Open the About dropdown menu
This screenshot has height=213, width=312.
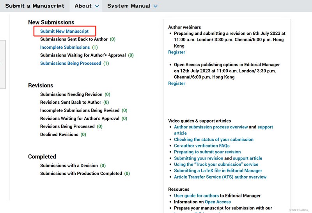pos(87,6)
